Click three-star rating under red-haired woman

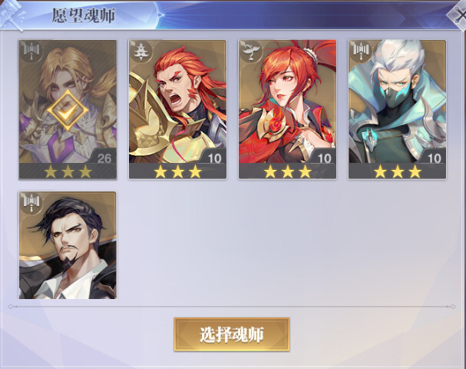click(287, 171)
